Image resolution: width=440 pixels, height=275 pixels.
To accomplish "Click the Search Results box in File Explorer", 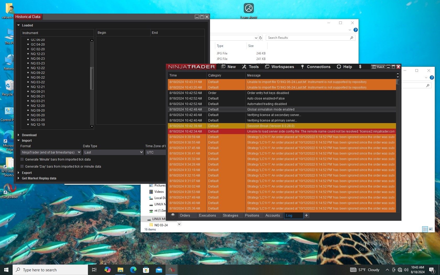I will point(310,38).
